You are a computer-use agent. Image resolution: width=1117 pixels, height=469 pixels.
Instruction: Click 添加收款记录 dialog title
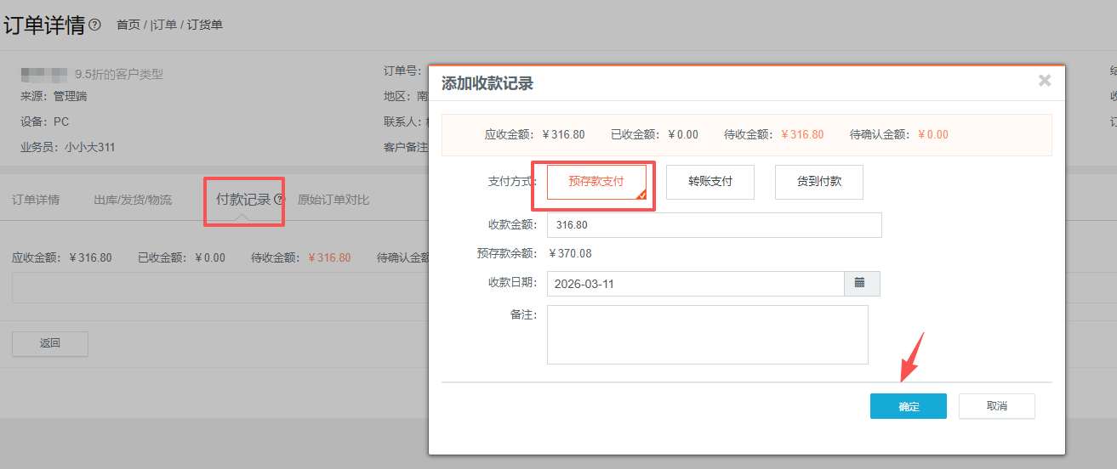[487, 83]
